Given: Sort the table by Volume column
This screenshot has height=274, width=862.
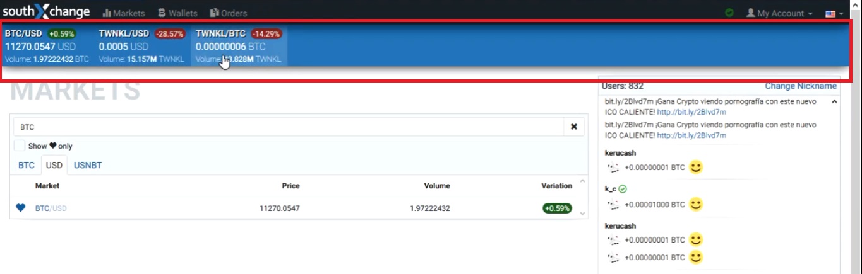Looking at the screenshot, I should [x=437, y=186].
